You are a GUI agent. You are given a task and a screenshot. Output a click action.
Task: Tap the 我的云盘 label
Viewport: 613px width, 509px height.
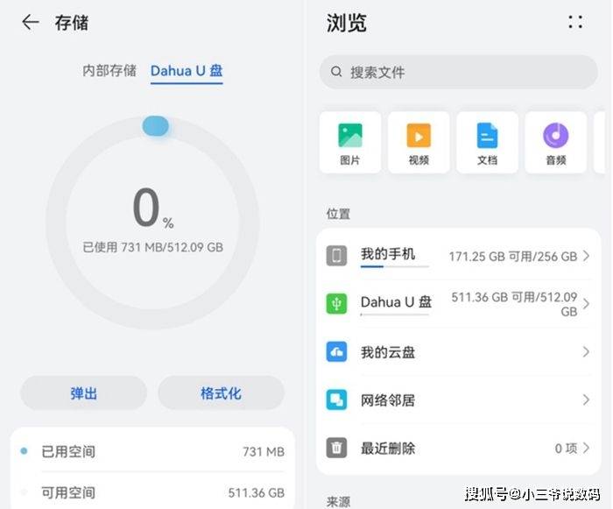point(388,352)
